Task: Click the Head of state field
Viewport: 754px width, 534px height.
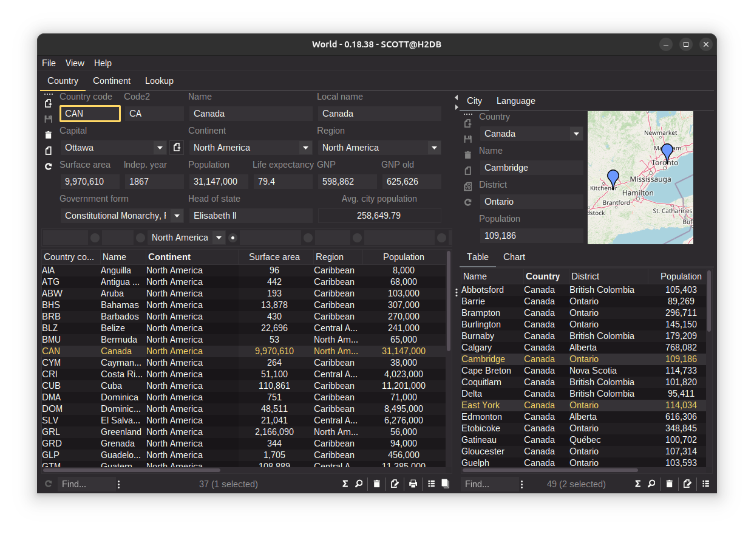Action: click(x=251, y=216)
